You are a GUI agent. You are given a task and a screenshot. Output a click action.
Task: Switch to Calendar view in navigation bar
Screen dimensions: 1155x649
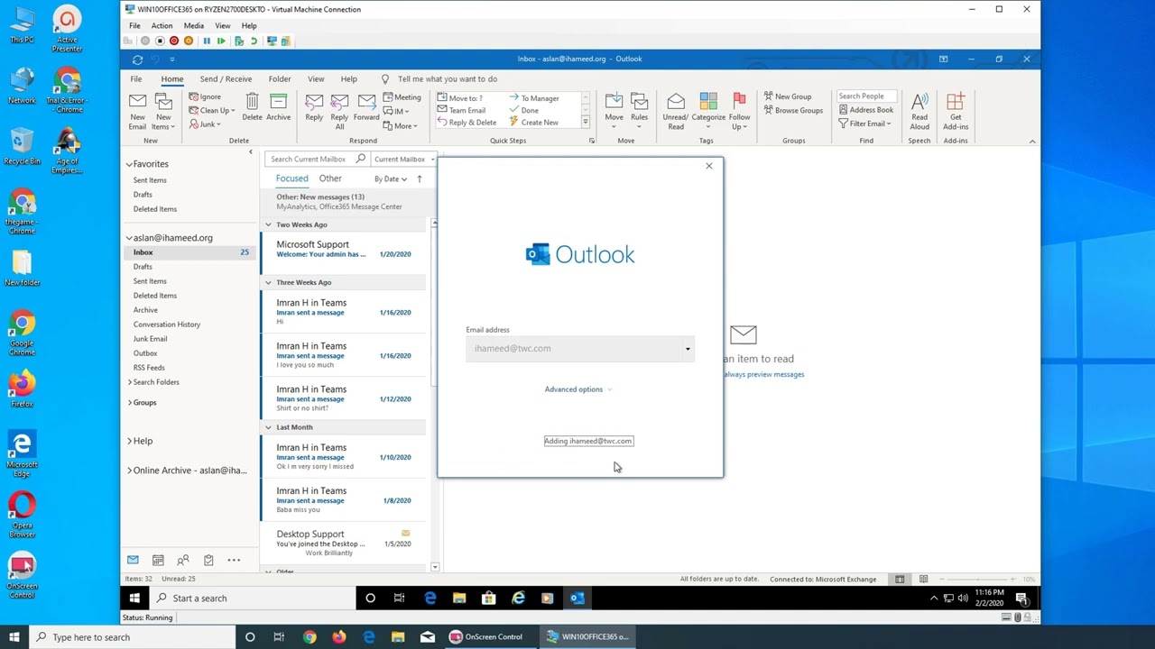click(x=158, y=560)
